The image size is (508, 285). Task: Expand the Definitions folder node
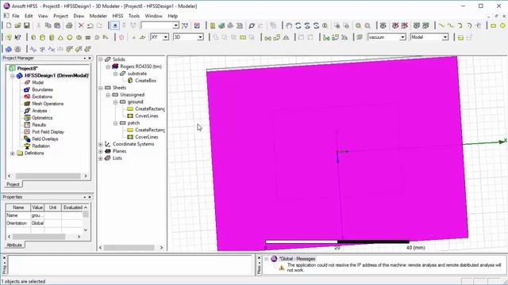13,153
